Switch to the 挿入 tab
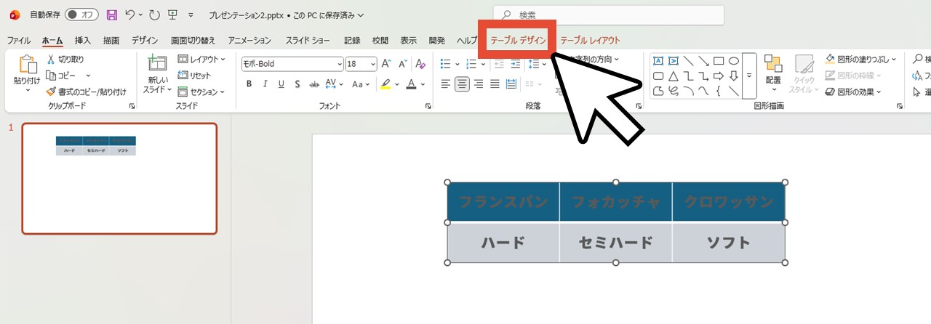This screenshot has height=324, width=931. 83,40
